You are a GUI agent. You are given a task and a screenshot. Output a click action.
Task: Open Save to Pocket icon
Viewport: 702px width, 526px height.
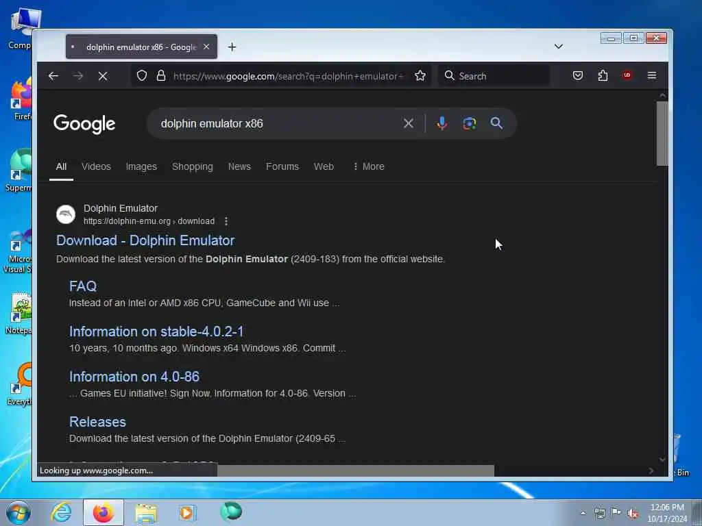[578, 75]
